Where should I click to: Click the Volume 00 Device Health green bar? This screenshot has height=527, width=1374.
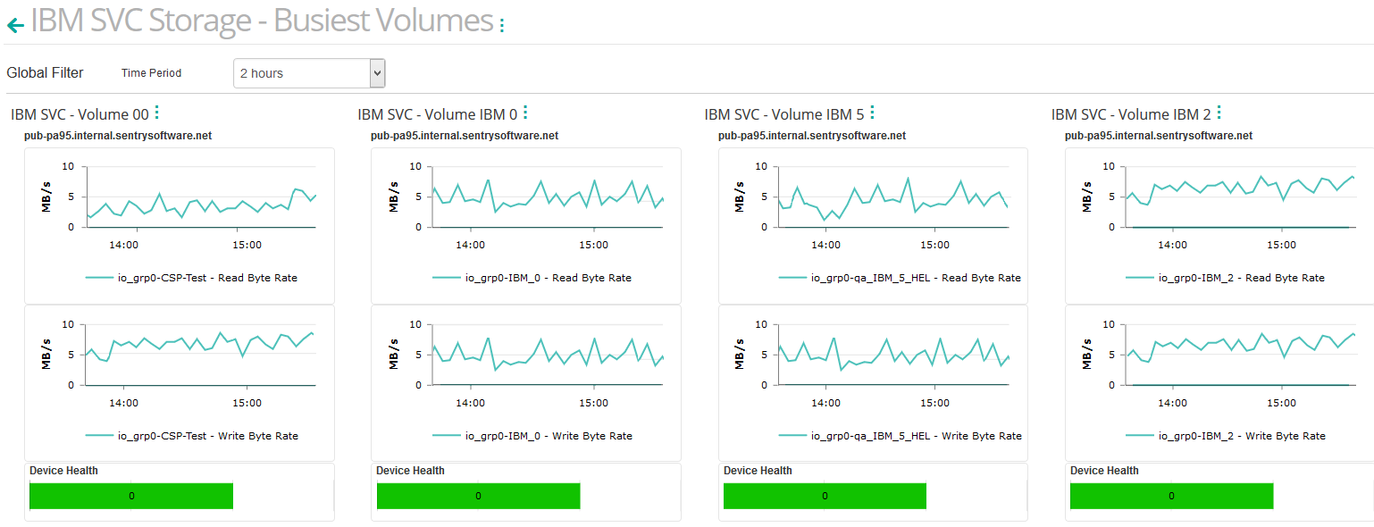tap(131, 496)
